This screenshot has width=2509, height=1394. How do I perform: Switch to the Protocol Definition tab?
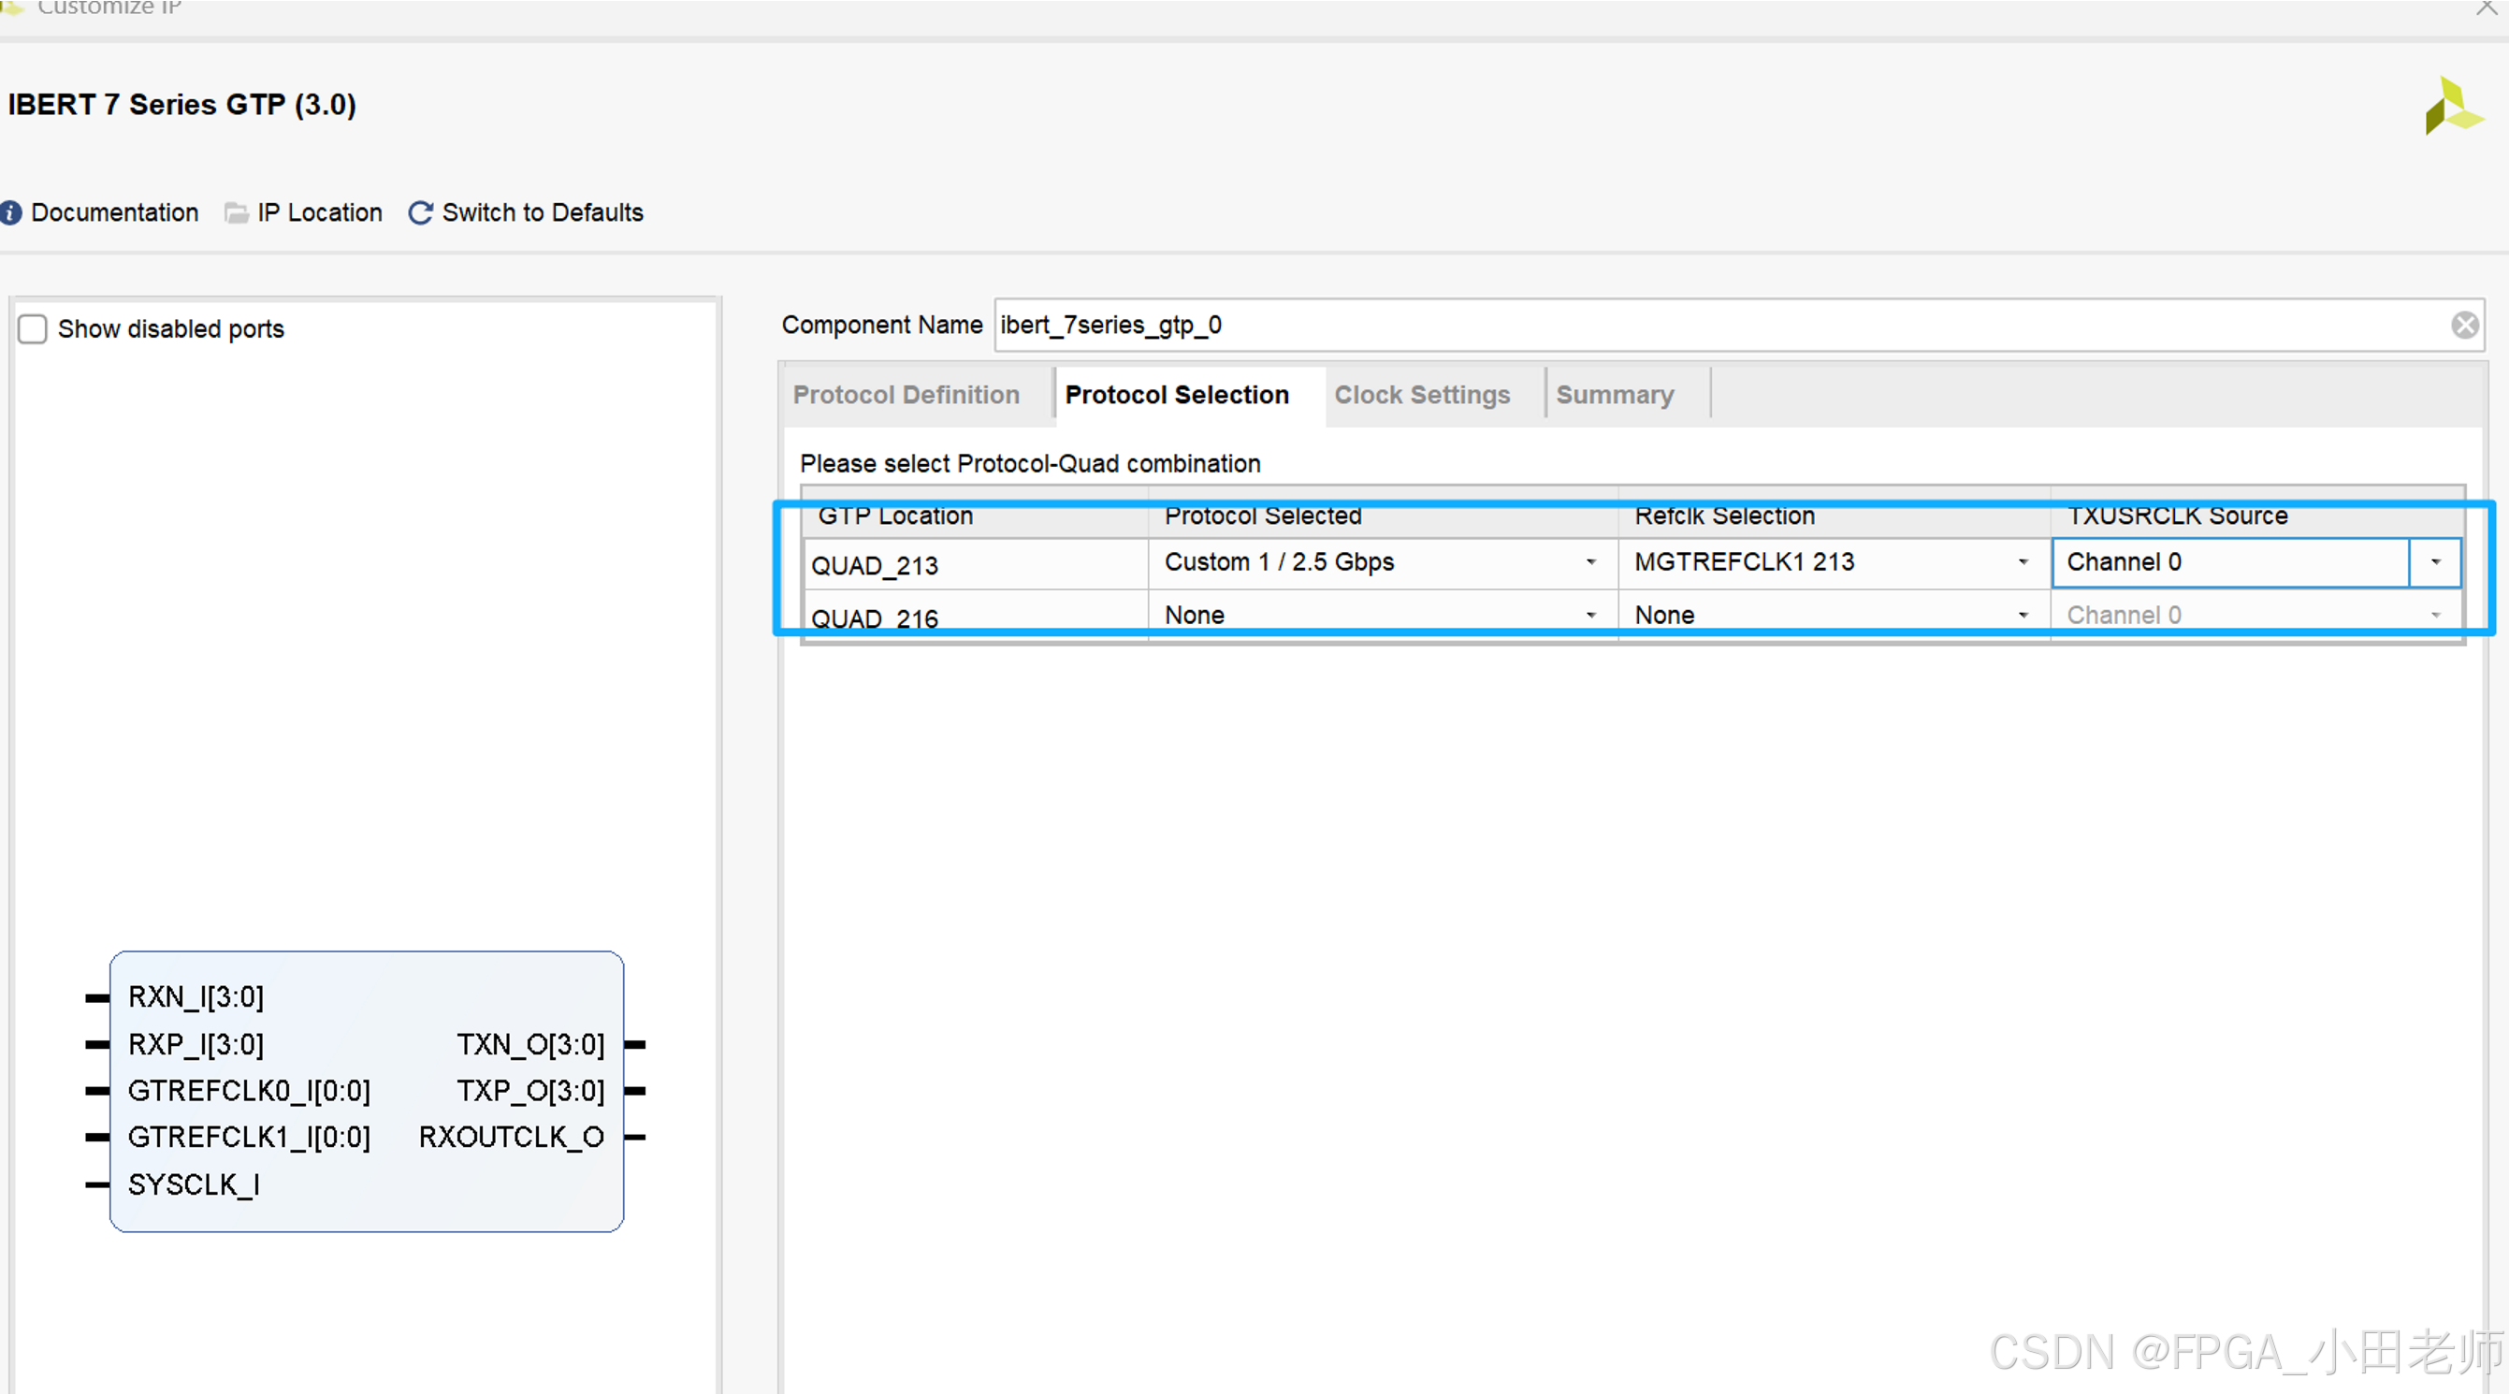click(906, 395)
